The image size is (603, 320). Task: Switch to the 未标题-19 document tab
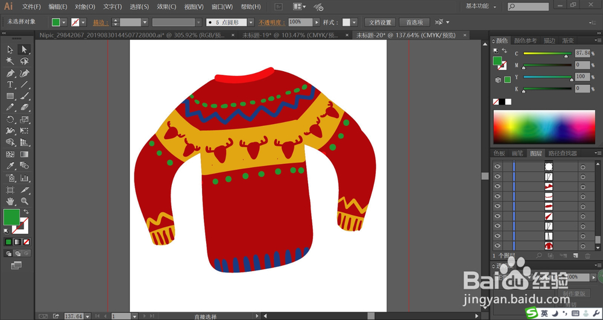[x=290, y=35]
